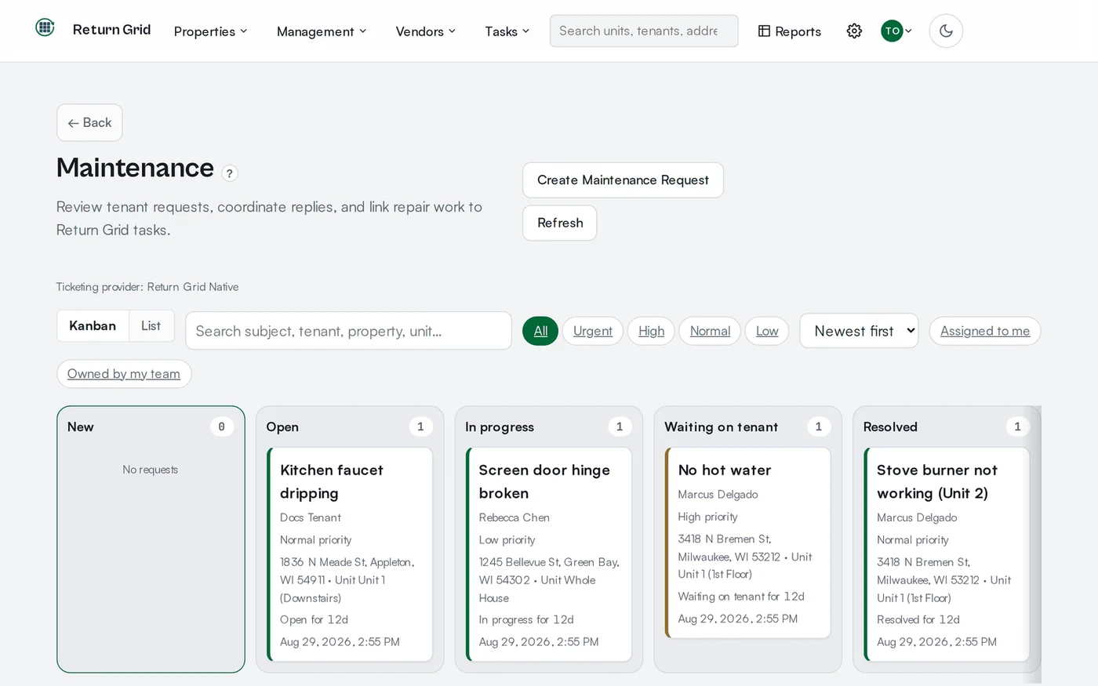Screen dimensions: 1098x686
Task: Switch to List view
Action: [151, 326]
